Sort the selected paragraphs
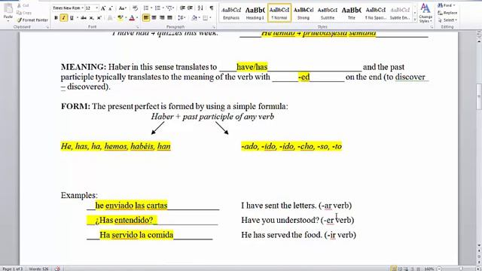Screen dimensions: 482x271 (x=200, y=8)
